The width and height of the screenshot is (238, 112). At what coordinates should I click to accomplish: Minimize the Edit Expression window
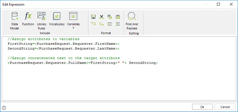[205, 4]
